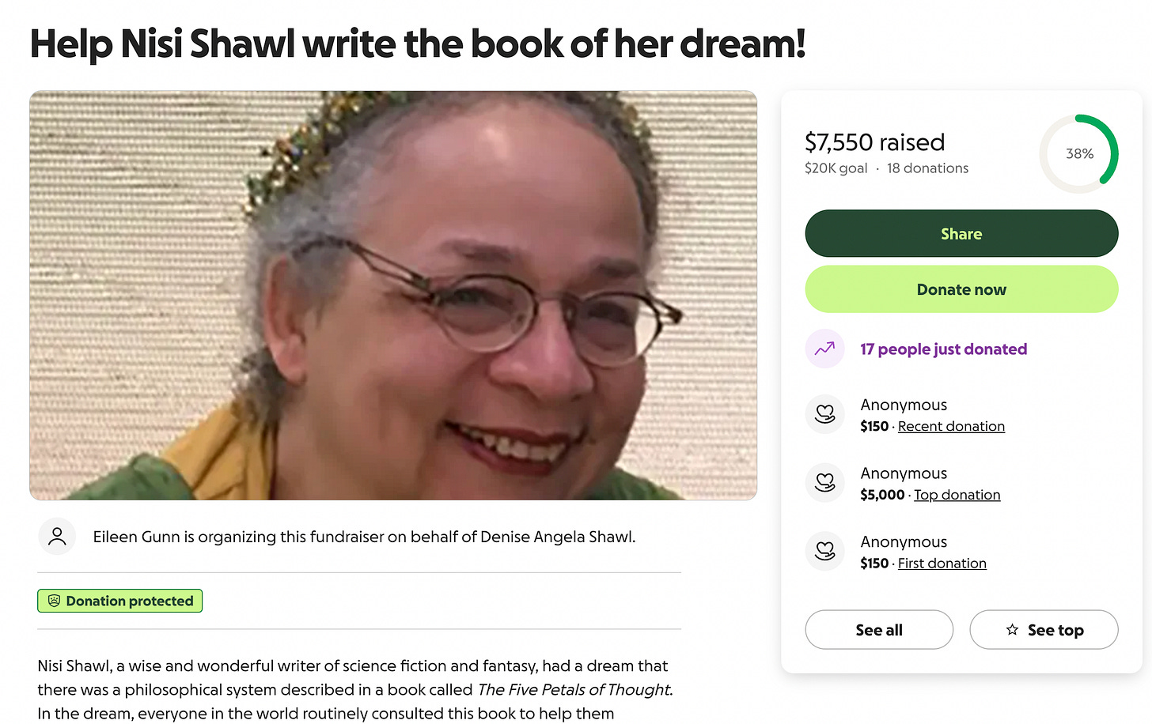Open the Recent donation link
This screenshot has height=724, width=1152.
[951, 426]
